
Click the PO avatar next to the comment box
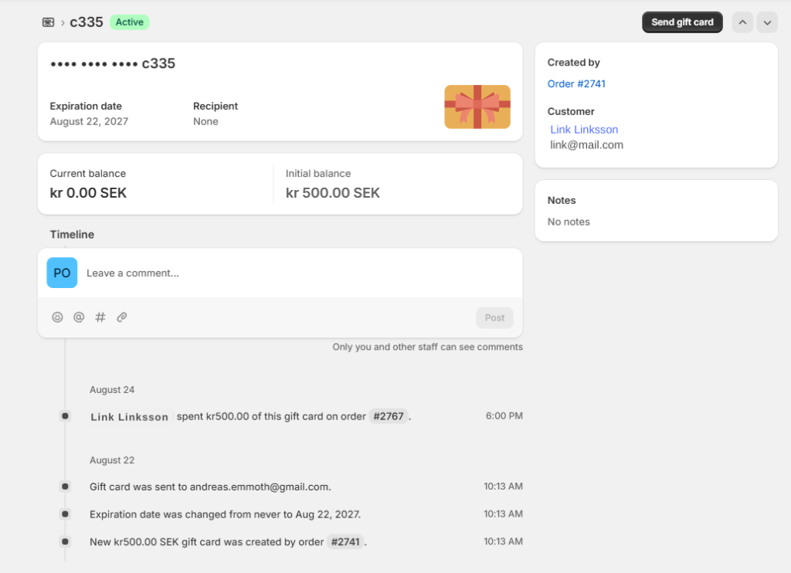click(x=62, y=273)
